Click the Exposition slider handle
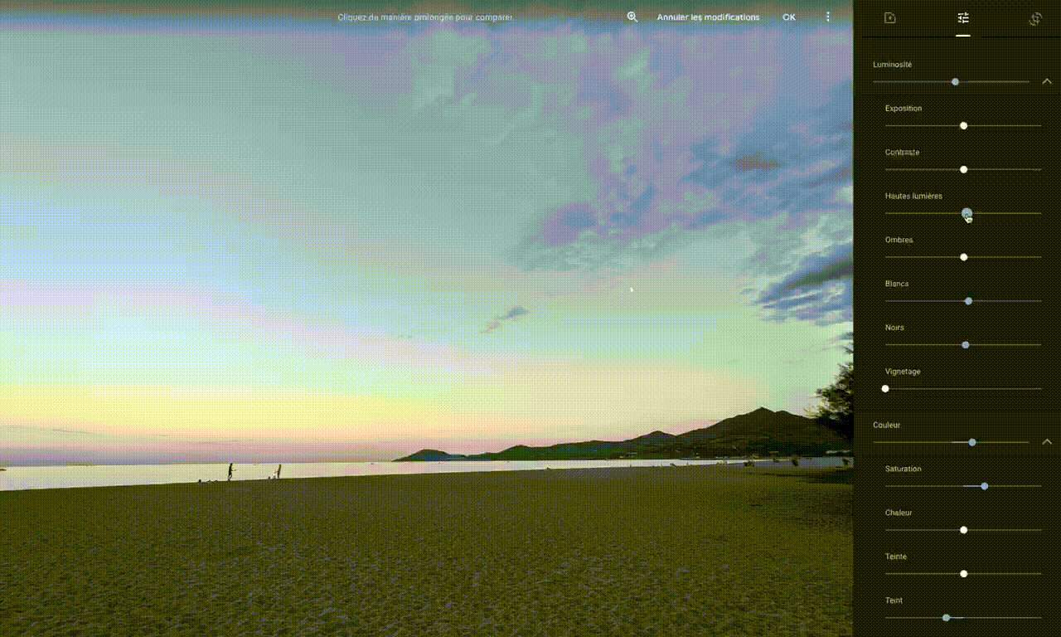The image size is (1061, 637). [x=963, y=126]
